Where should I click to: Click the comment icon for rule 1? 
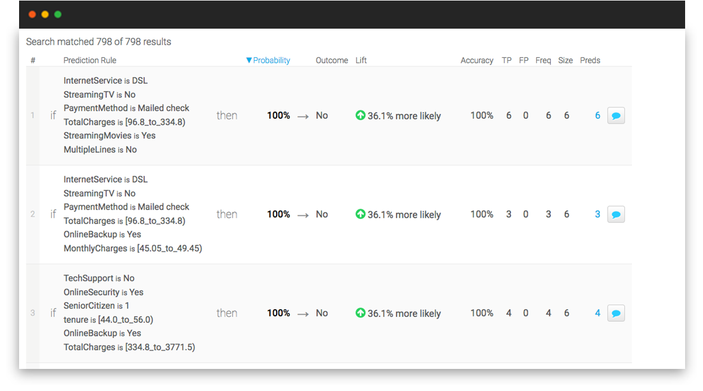[x=616, y=116]
